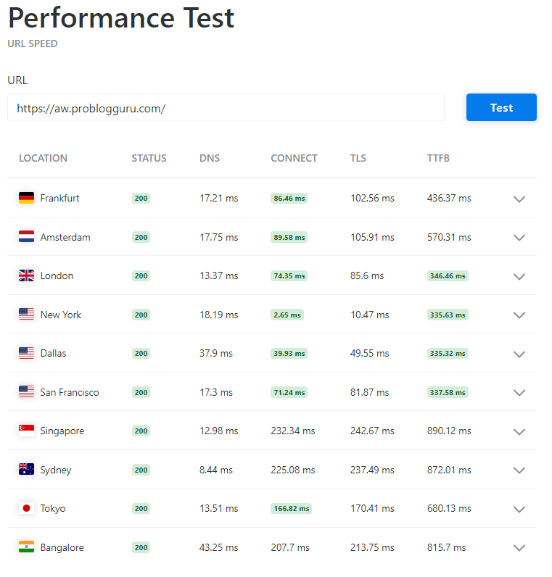Click the TTFB column header
552x577 pixels.
click(438, 158)
